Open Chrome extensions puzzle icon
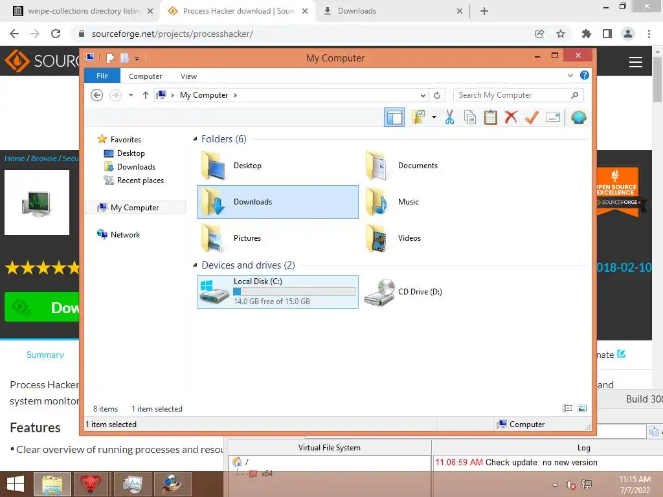 coord(586,34)
